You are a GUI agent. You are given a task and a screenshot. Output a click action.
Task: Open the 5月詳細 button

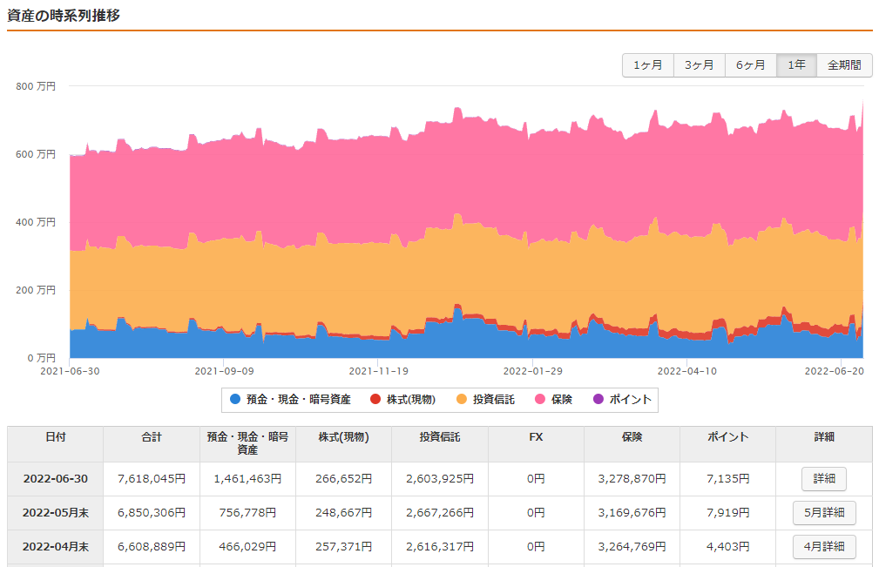[x=823, y=513]
